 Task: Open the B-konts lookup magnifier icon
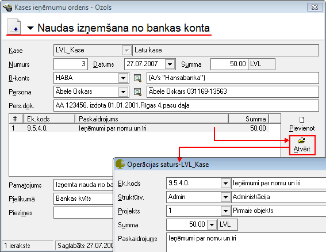point(137,78)
